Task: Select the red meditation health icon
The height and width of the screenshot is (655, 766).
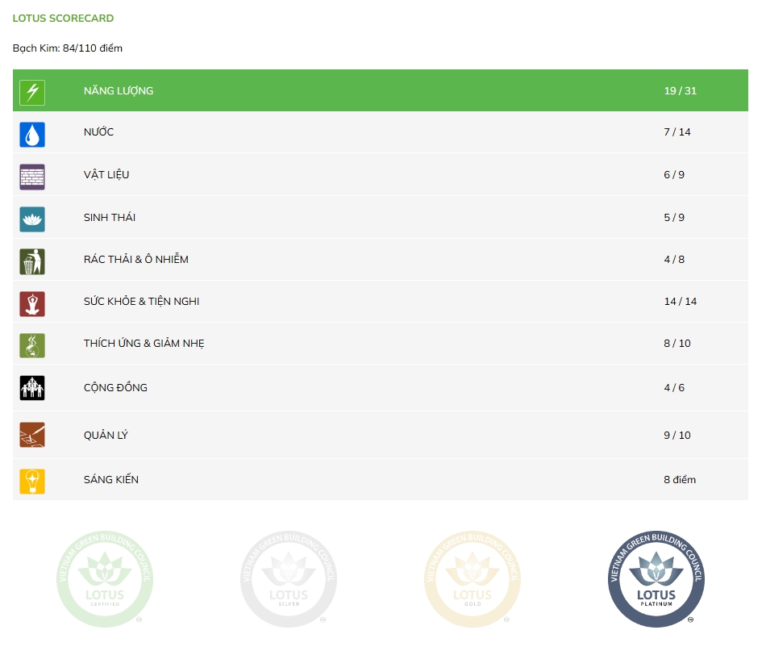Action: tap(32, 303)
